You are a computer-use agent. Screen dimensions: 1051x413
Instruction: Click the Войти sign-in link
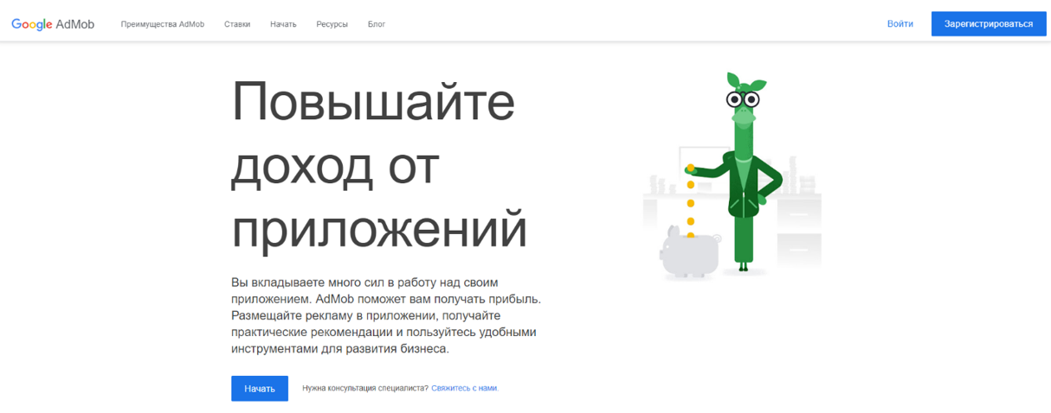pos(900,24)
